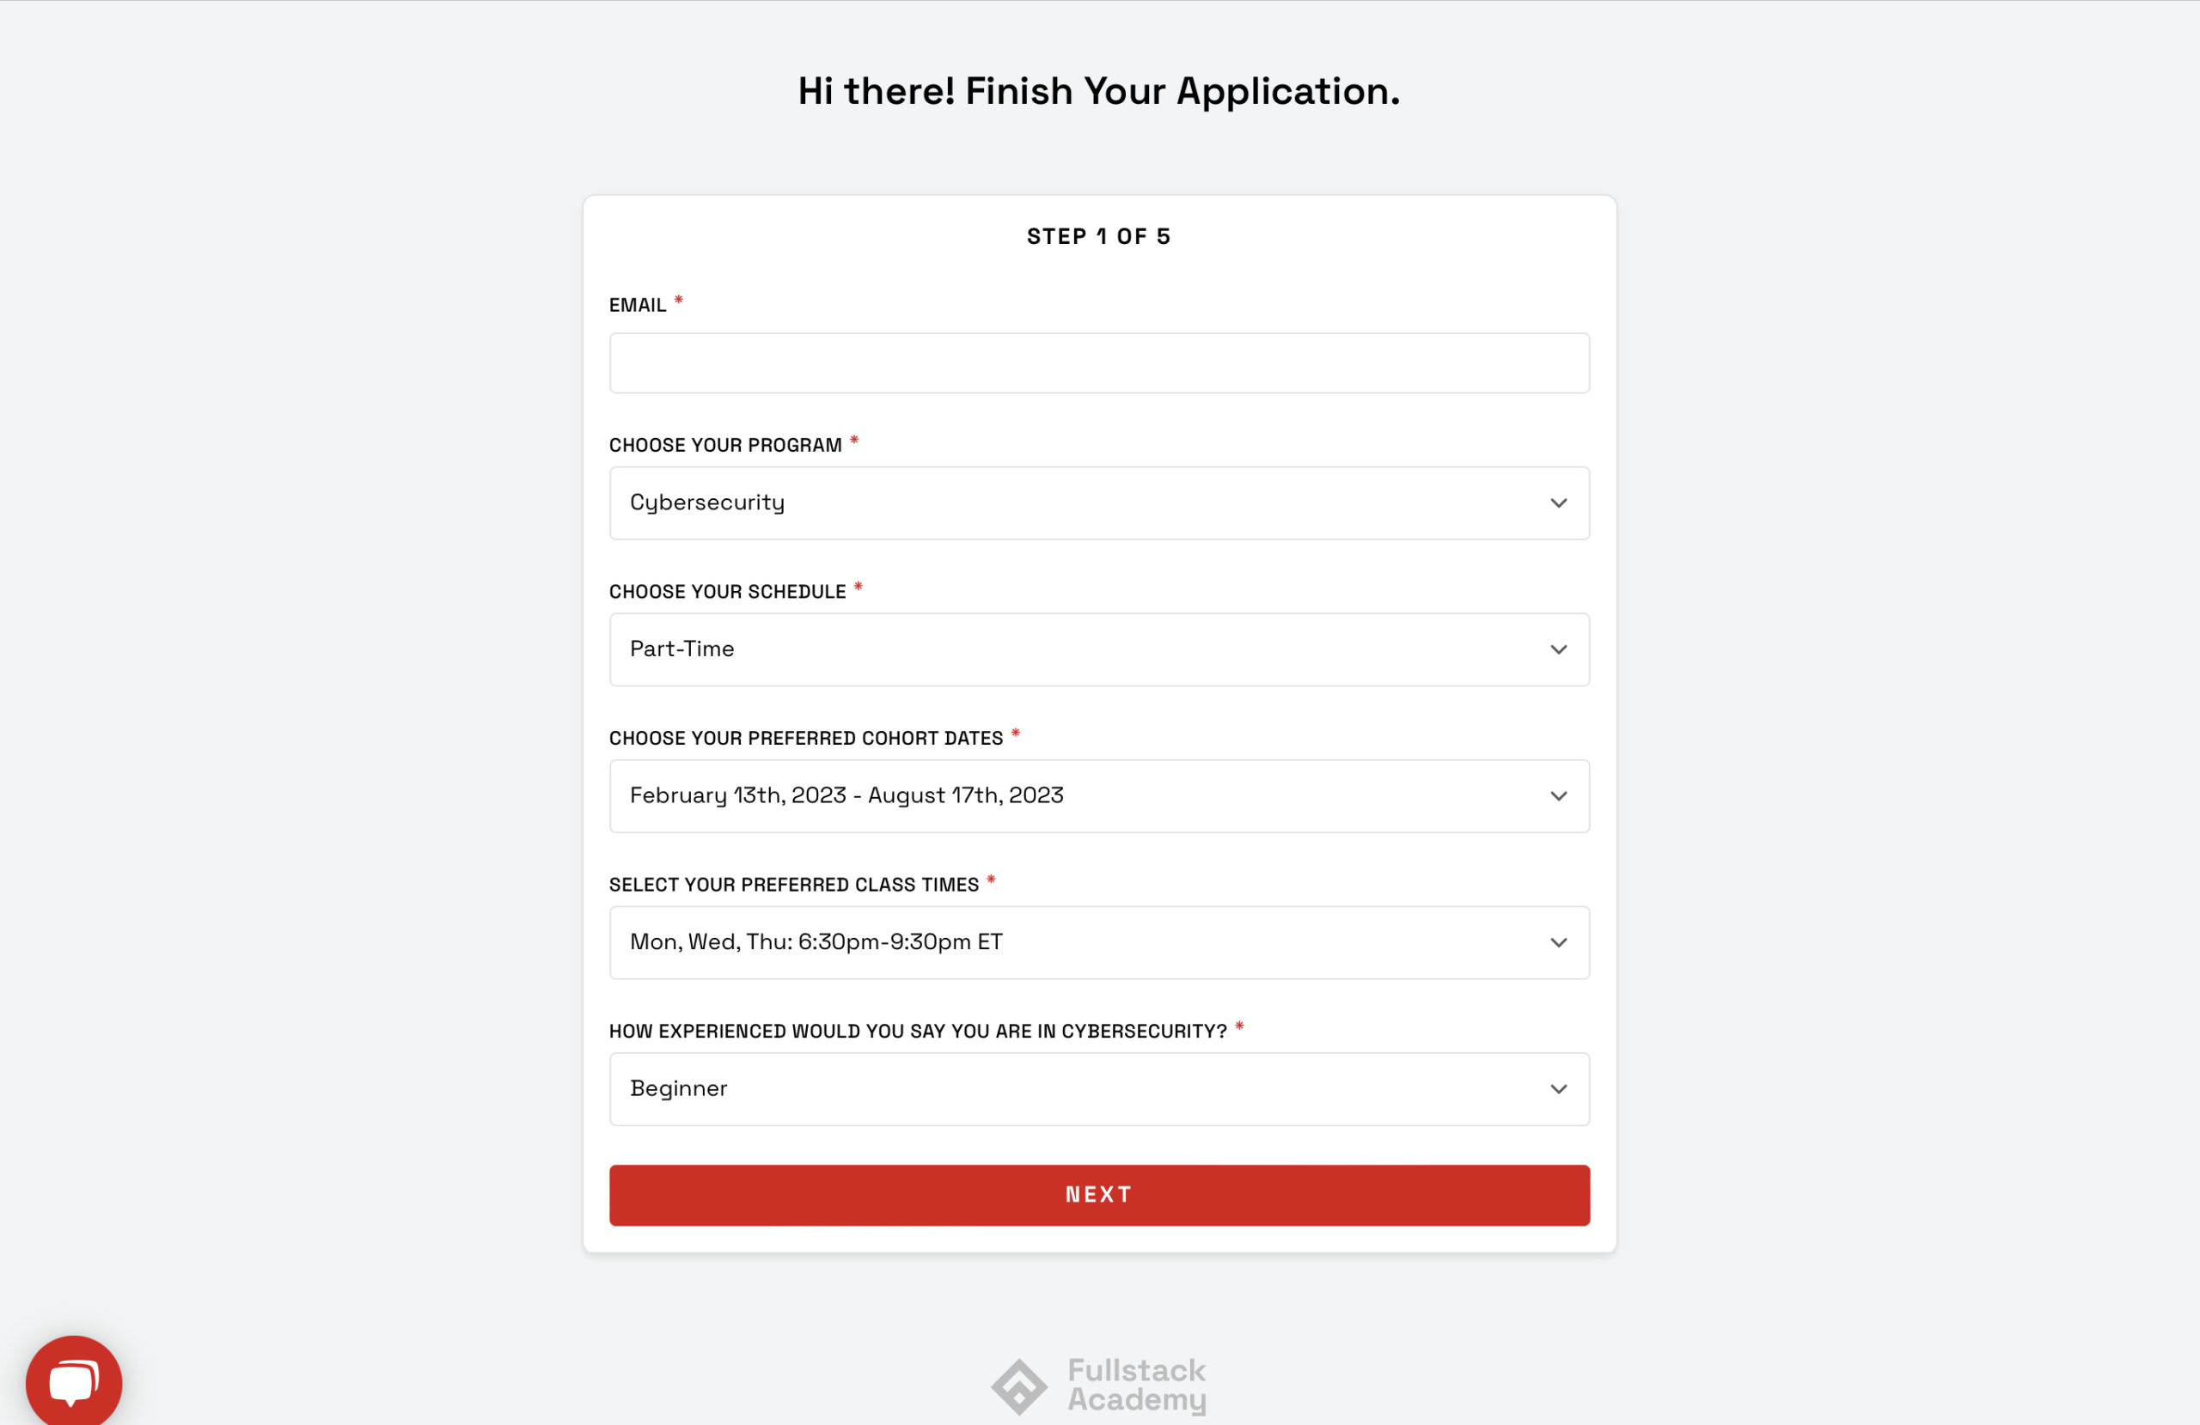Click the Choose Your Schedule label

pyautogui.click(x=726, y=593)
